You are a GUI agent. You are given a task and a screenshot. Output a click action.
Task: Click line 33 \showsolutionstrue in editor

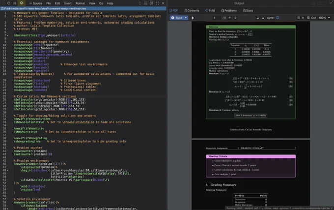coord(72,122)
